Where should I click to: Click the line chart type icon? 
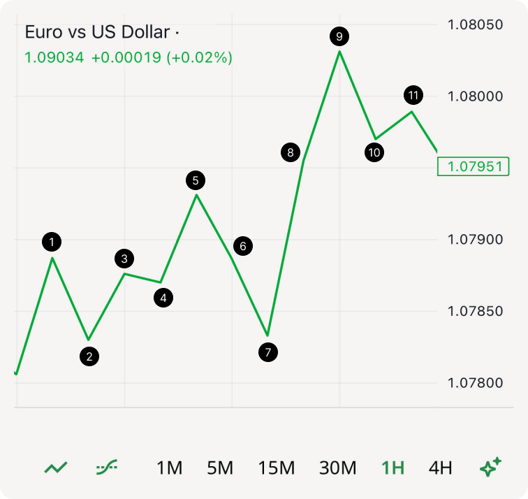(x=56, y=468)
